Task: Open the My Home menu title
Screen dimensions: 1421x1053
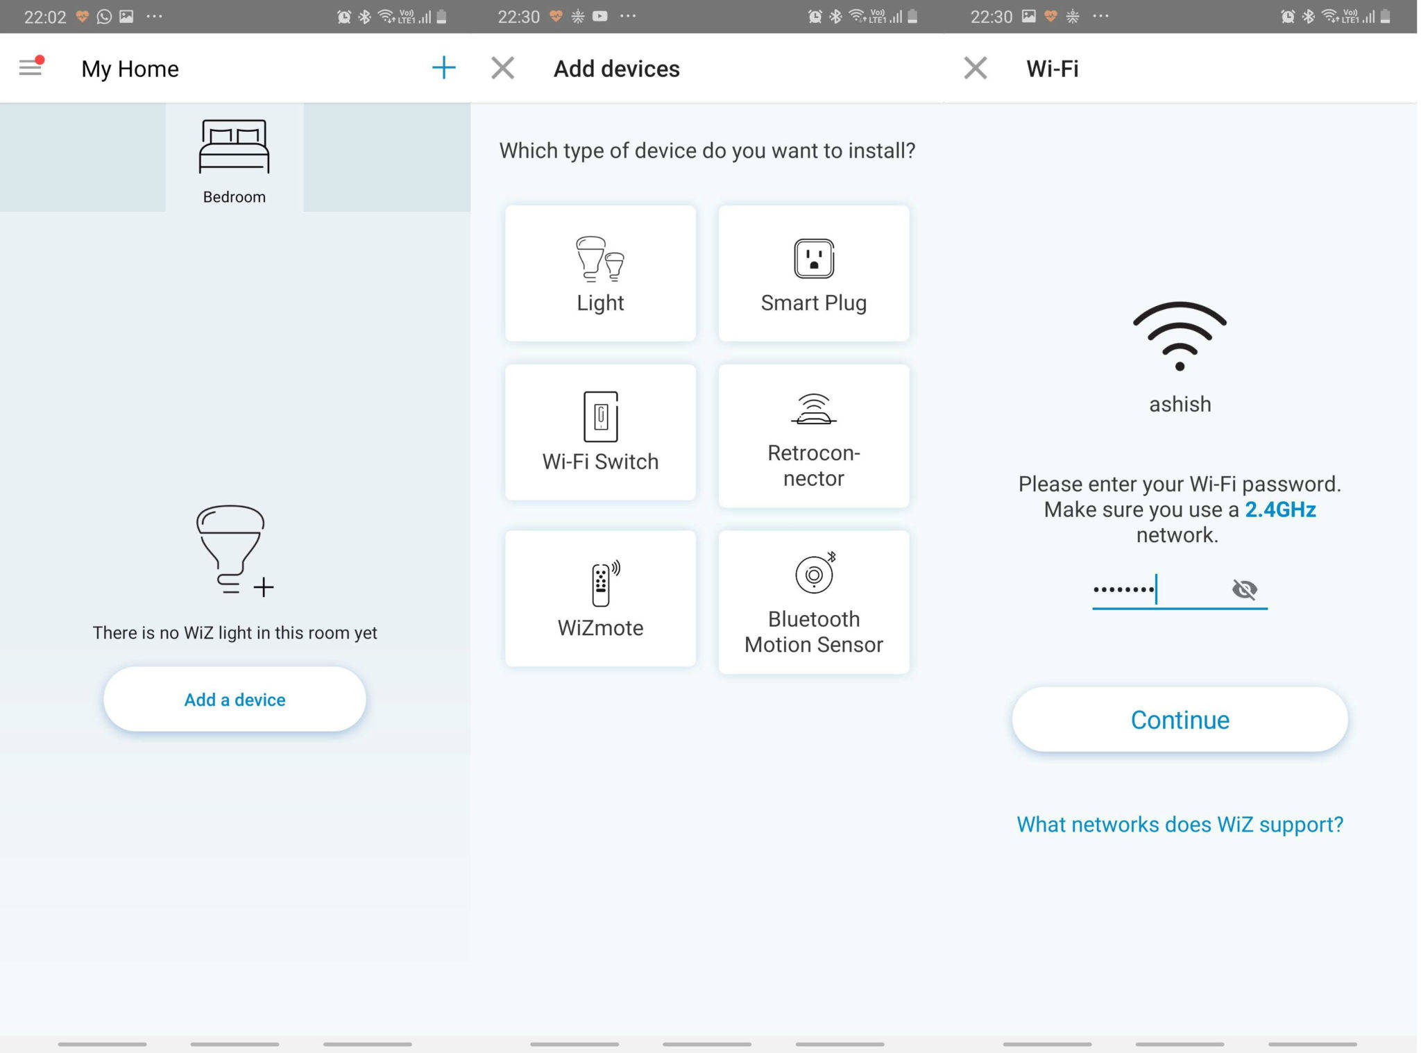Action: coord(130,68)
